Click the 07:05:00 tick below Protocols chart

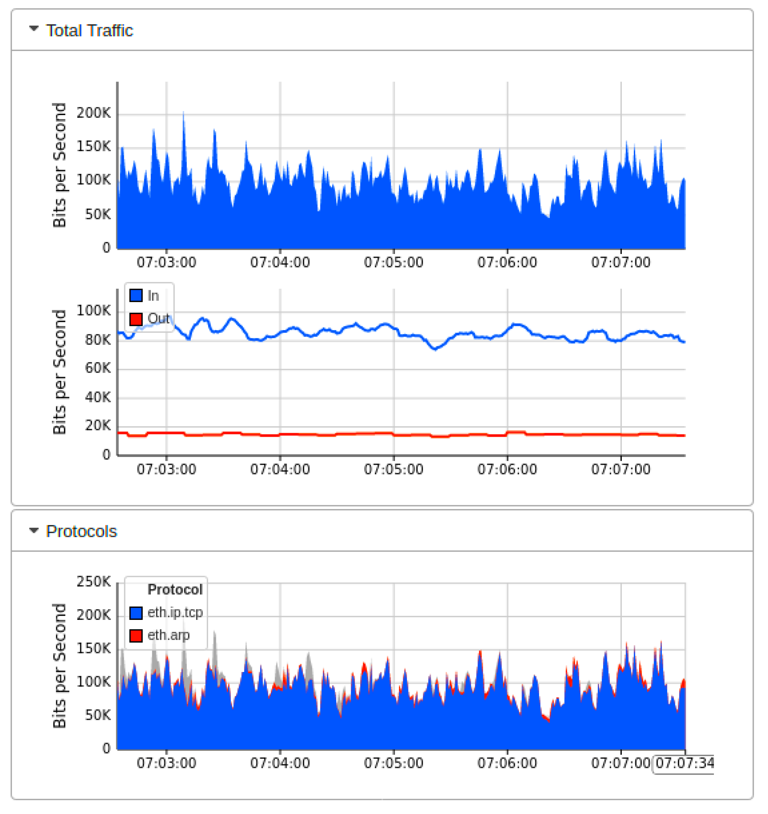394,763
